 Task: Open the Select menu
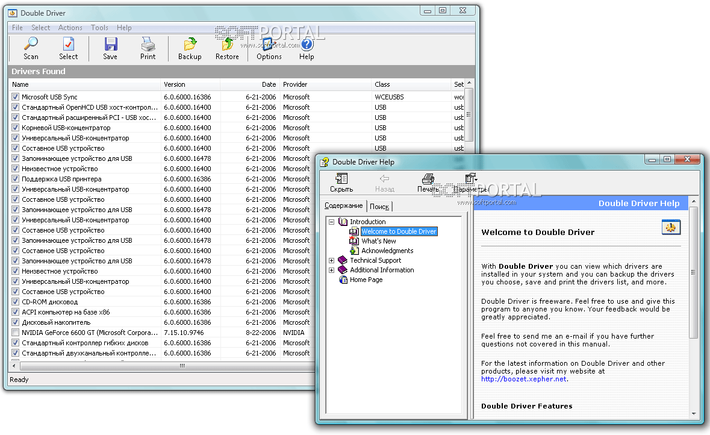tap(41, 28)
